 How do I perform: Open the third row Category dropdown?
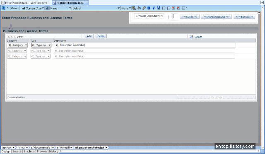(17, 56)
